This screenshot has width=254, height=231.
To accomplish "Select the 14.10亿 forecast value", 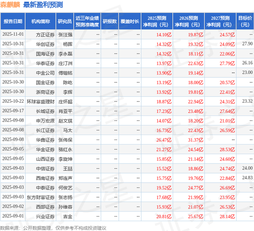I will coord(164,35).
